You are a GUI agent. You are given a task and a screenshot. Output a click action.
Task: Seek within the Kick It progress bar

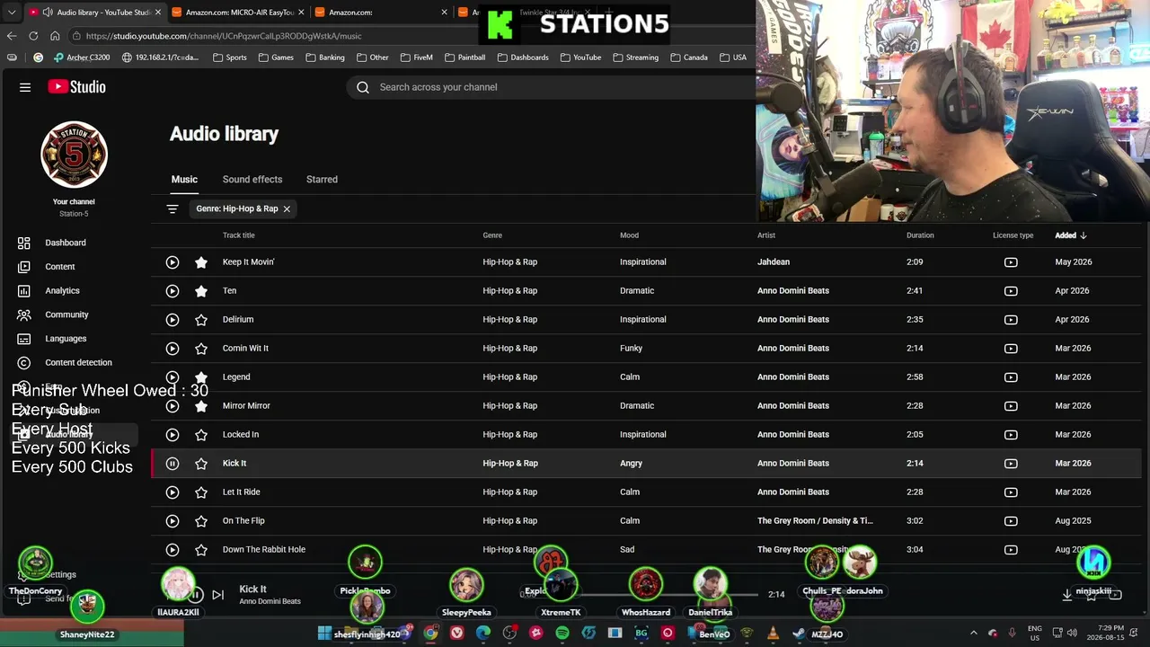tap(645, 594)
